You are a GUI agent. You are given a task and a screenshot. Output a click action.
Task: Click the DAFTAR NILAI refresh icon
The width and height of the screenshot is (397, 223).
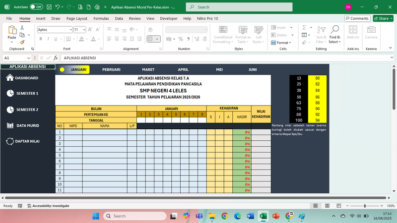(9, 141)
